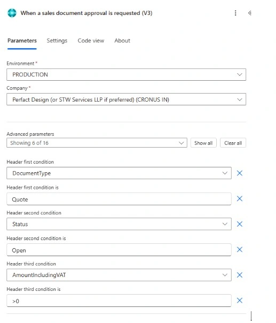Image resolution: width=276 pixels, height=323 pixels.
Task: Expand the Environment PRODUCTION dropdown
Action: click(x=127, y=74)
